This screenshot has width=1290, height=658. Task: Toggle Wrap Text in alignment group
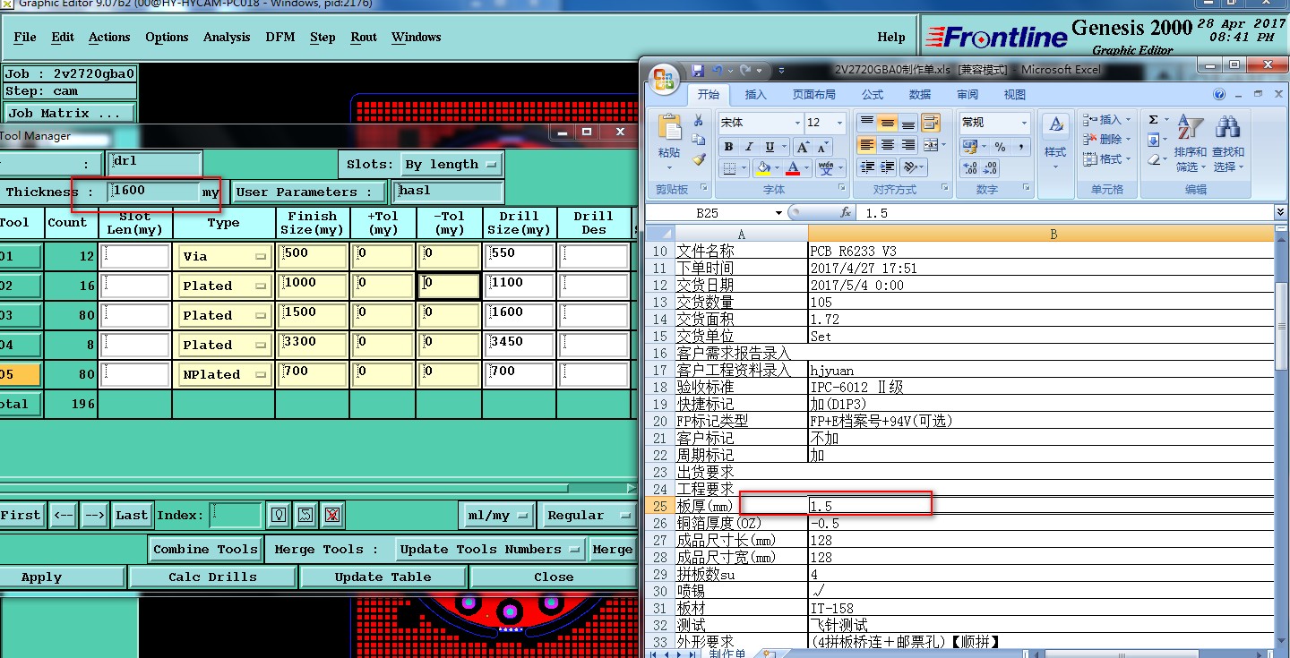(x=930, y=123)
